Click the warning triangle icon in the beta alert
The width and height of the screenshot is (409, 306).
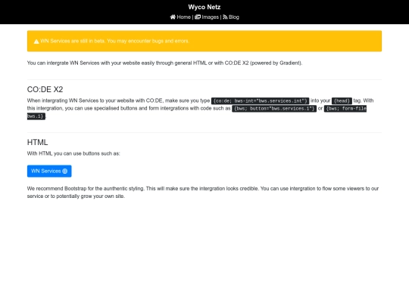pyautogui.click(x=36, y=42)
